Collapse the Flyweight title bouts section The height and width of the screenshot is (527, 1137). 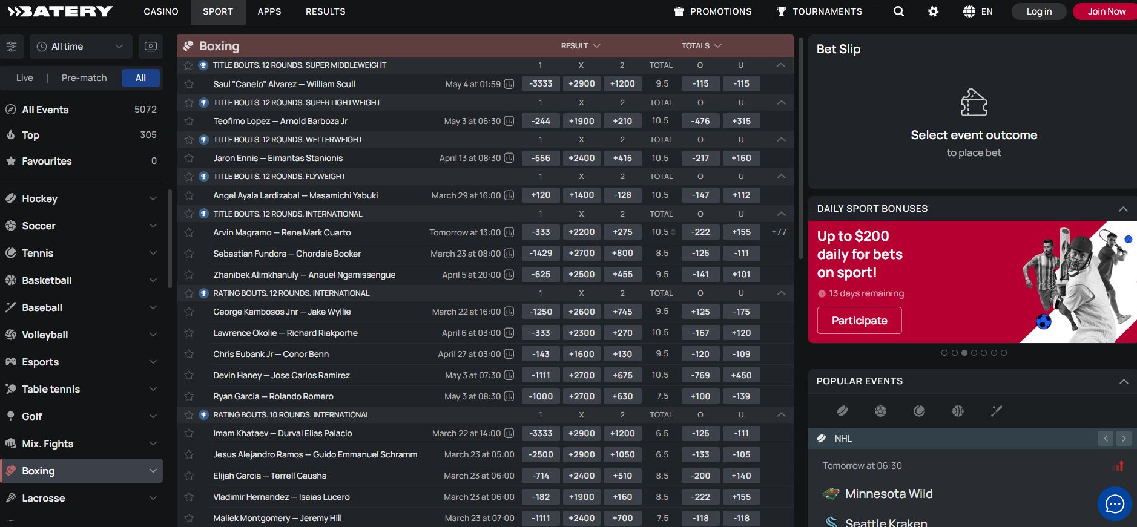click(781, 177)
